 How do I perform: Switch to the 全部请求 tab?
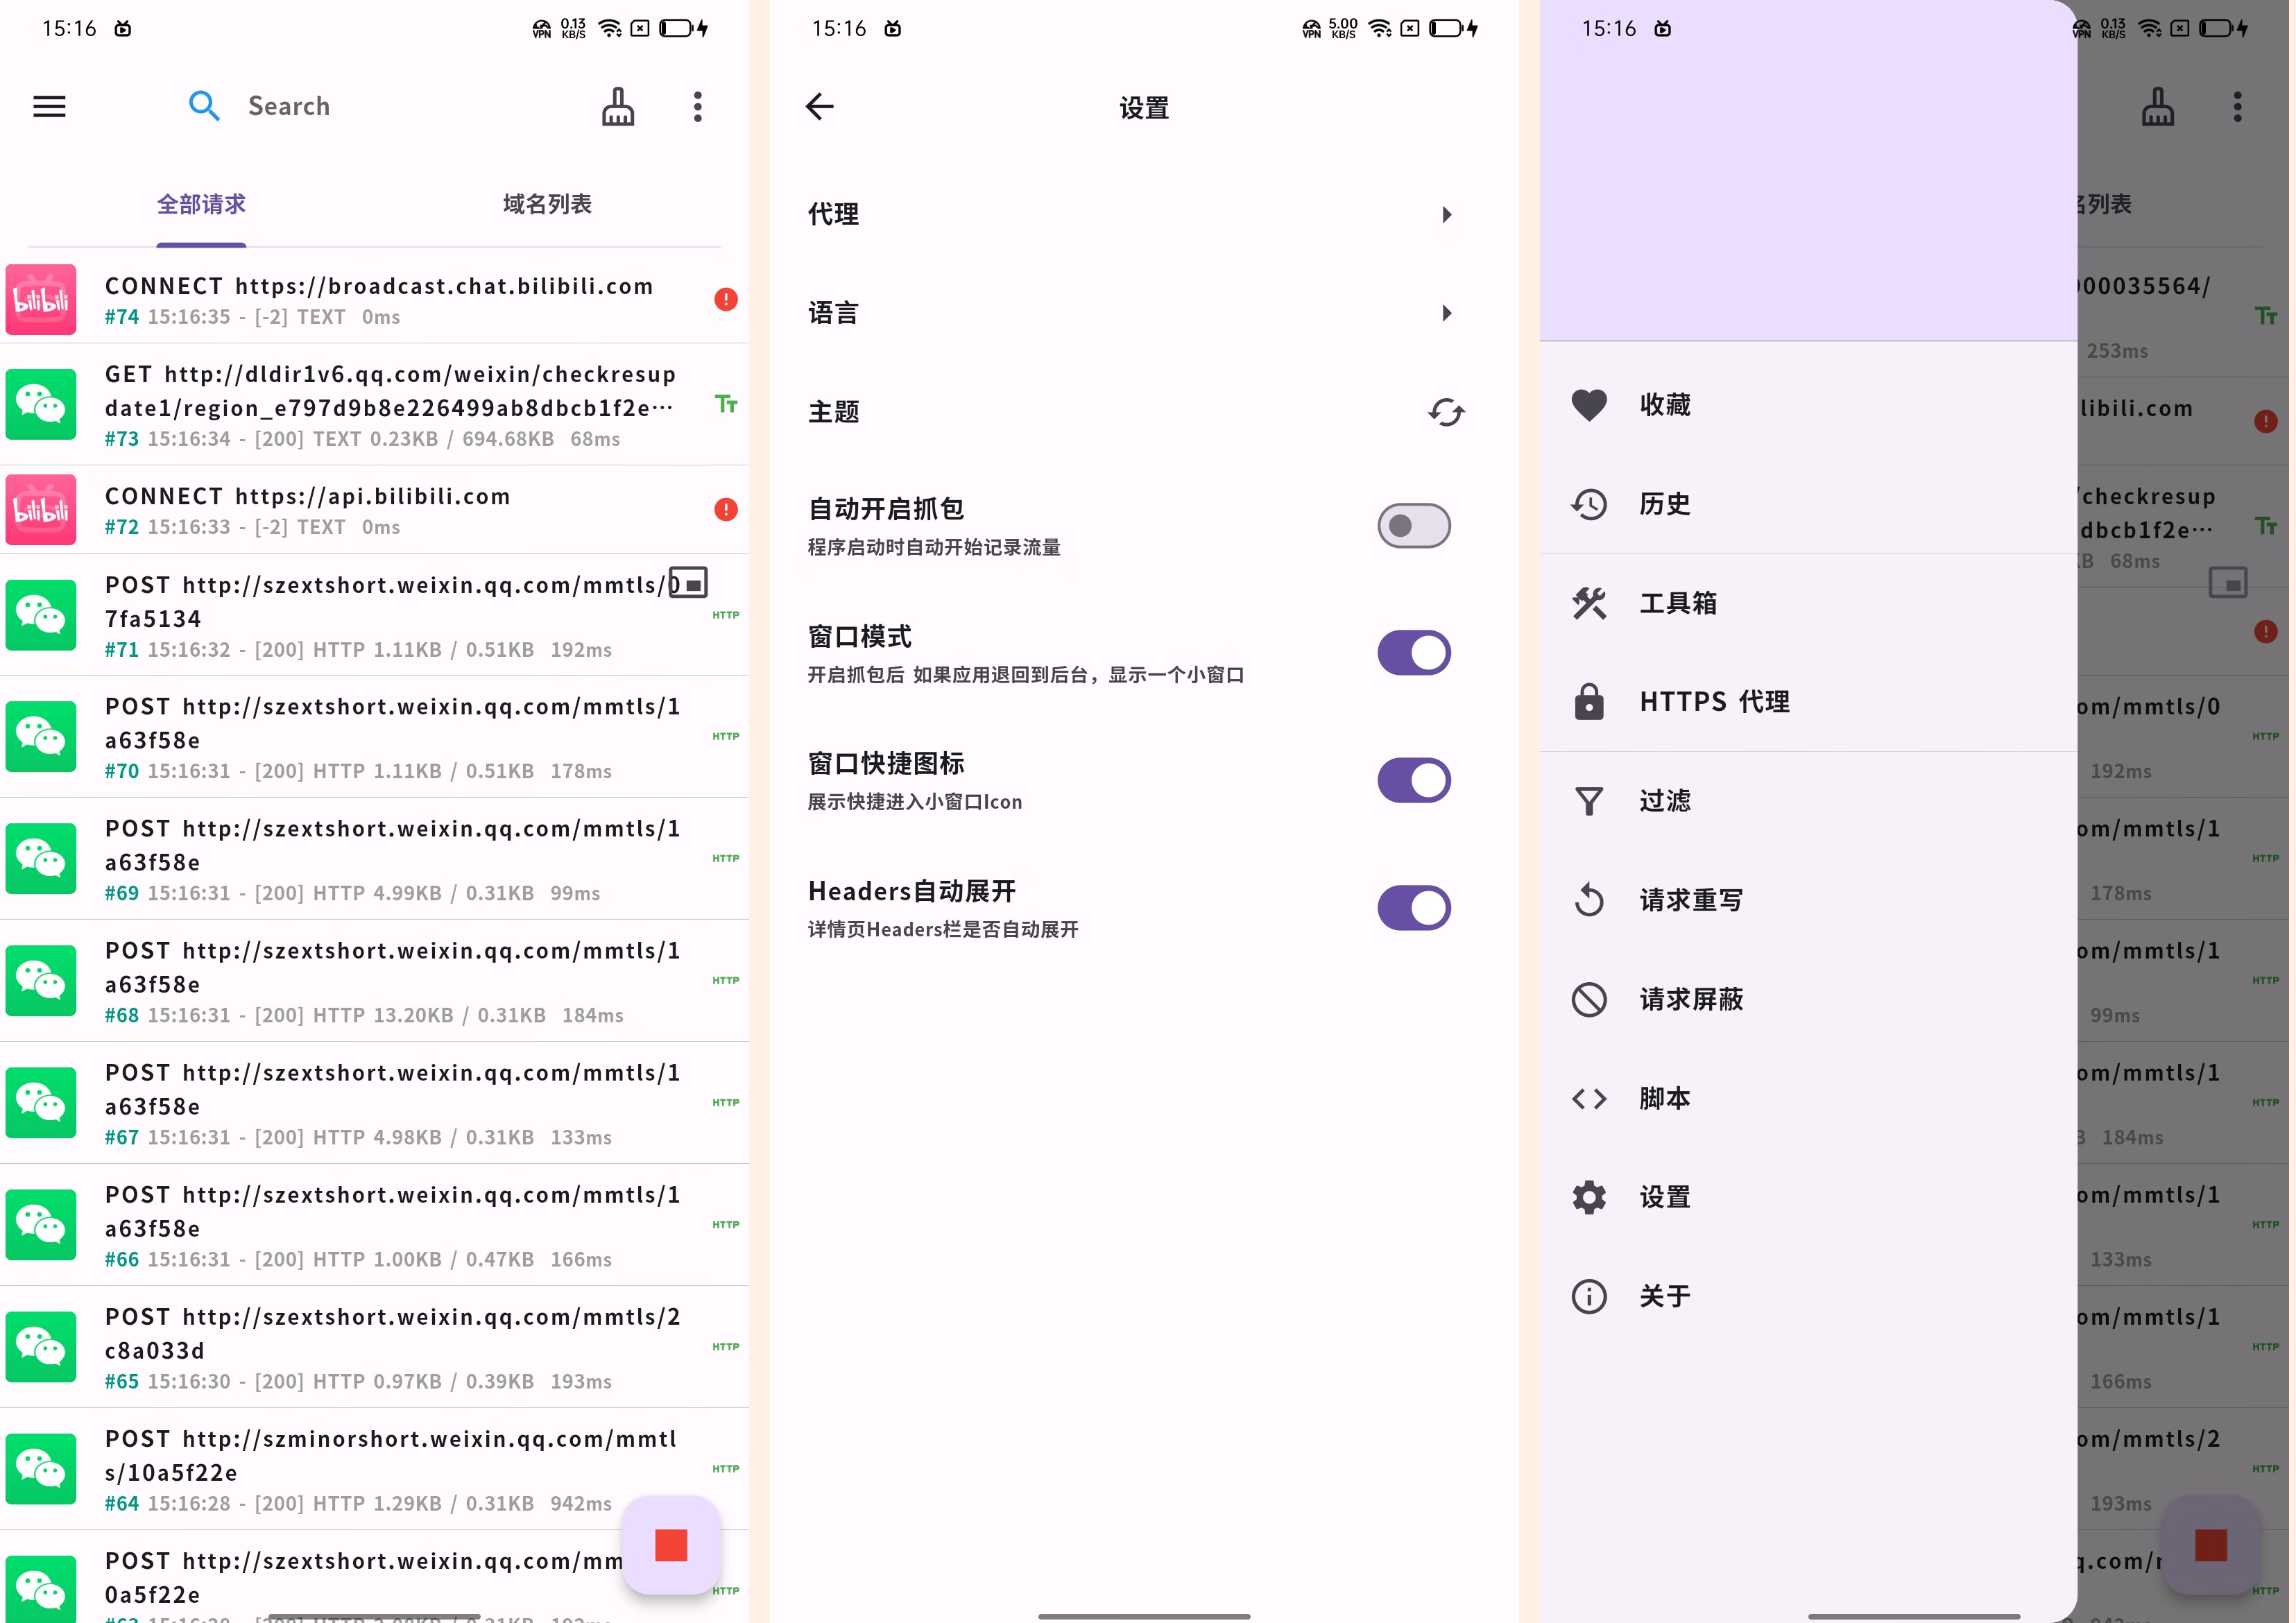201,205
